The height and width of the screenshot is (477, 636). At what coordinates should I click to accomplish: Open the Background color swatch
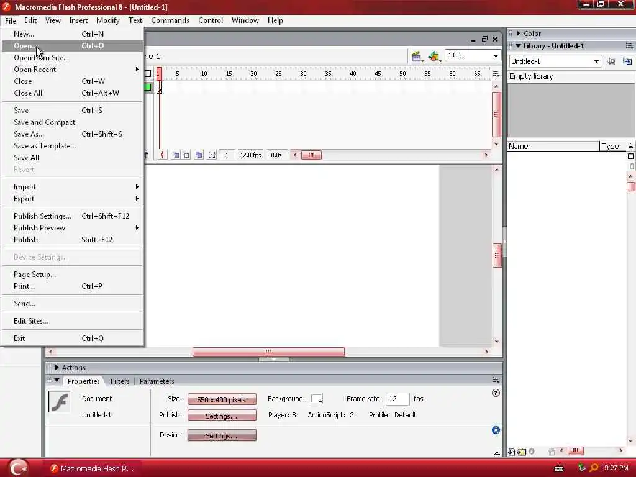316,399
